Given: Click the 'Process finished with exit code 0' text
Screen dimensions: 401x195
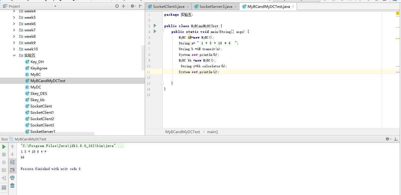Looking at the screenshot, I should tap(50, 169).
